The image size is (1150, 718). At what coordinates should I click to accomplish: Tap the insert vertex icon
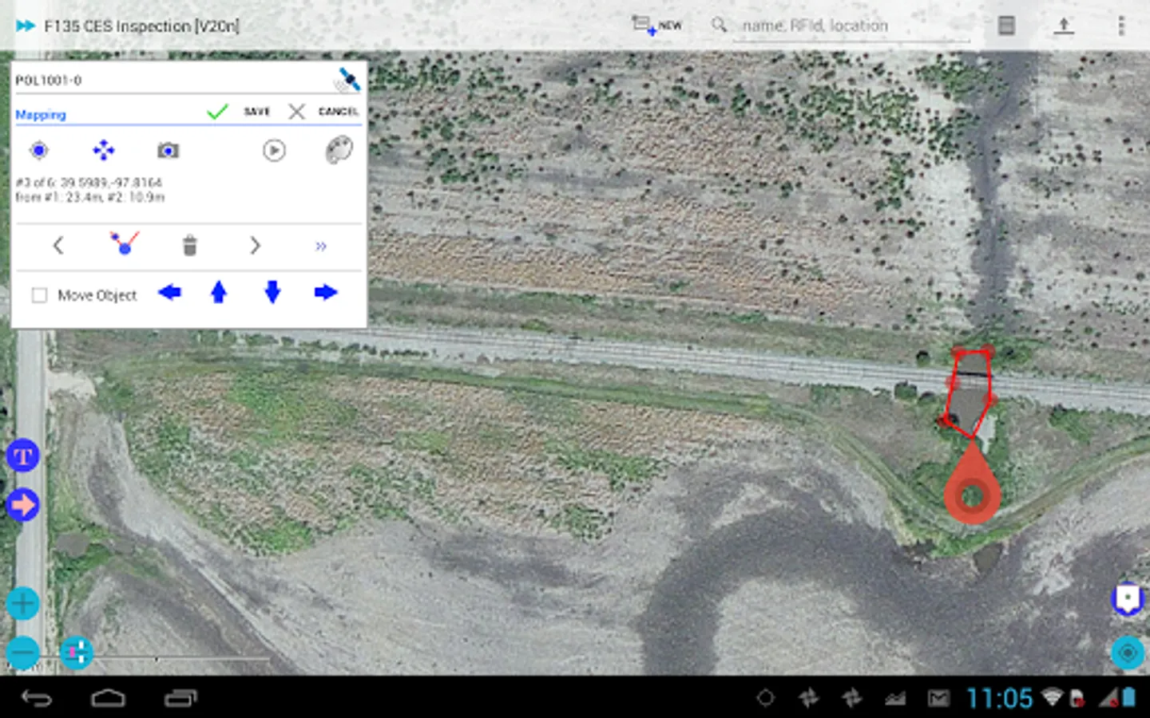coord(124,243)
